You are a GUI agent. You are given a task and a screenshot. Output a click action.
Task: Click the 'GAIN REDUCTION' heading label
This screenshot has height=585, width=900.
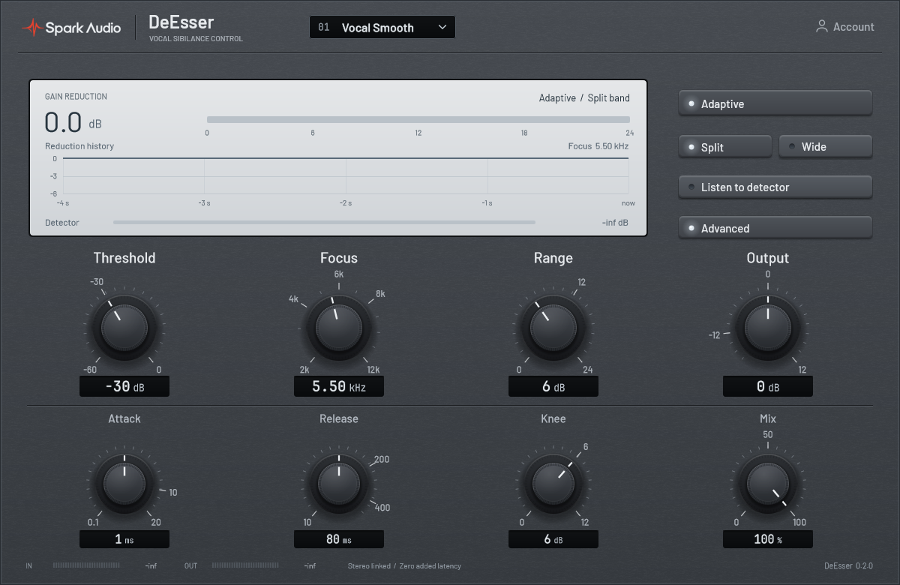click(76, 97)
